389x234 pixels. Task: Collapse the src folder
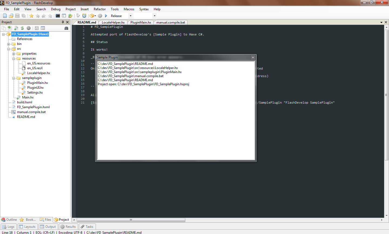[8, 49]
